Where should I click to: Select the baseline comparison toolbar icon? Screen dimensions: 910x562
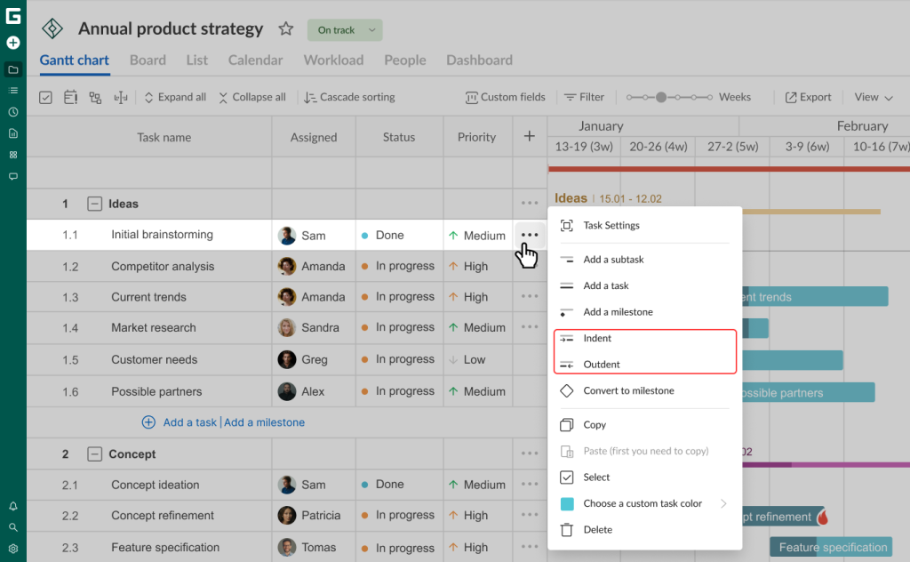pos(120,97)
